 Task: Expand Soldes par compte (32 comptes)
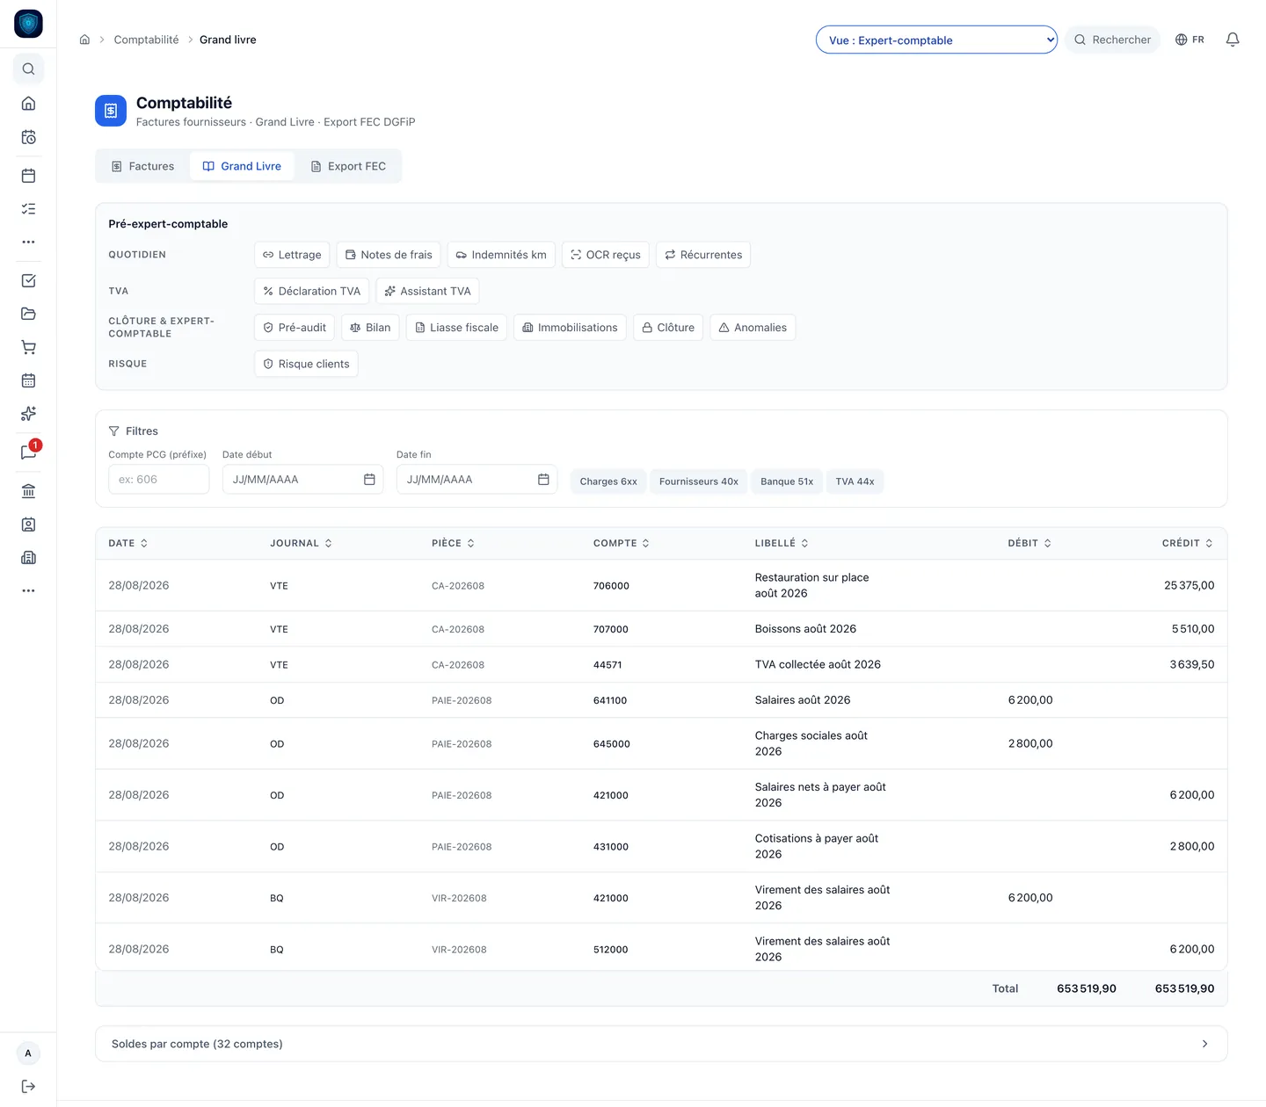click(x=661, y=1044)
